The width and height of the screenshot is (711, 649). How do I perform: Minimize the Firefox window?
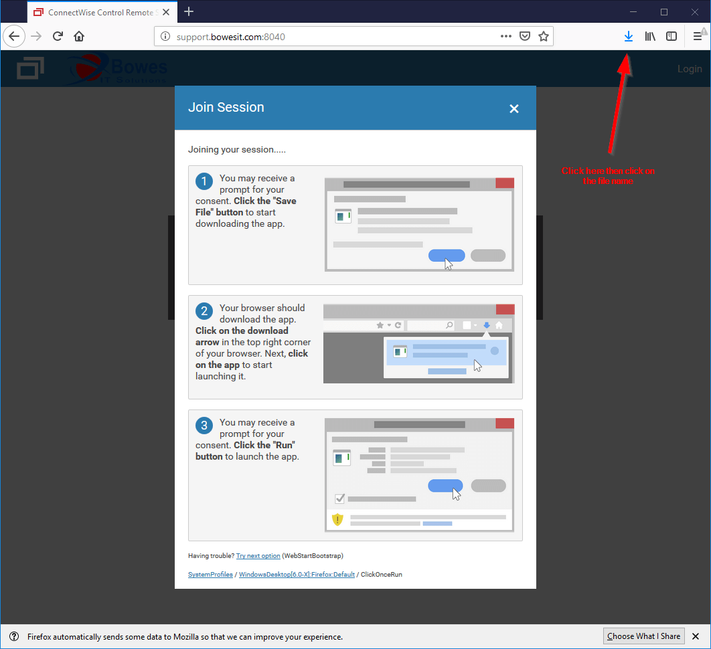[633, 12]
